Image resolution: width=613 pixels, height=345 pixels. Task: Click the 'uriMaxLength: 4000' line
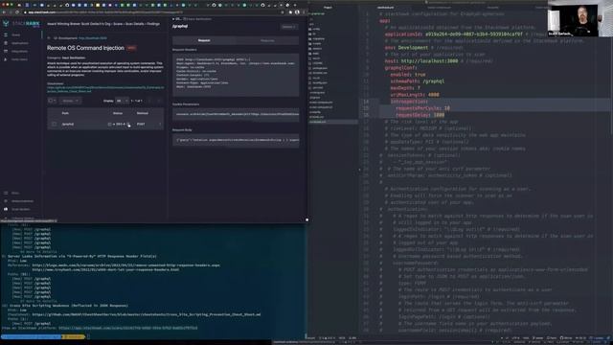[415, 95]
